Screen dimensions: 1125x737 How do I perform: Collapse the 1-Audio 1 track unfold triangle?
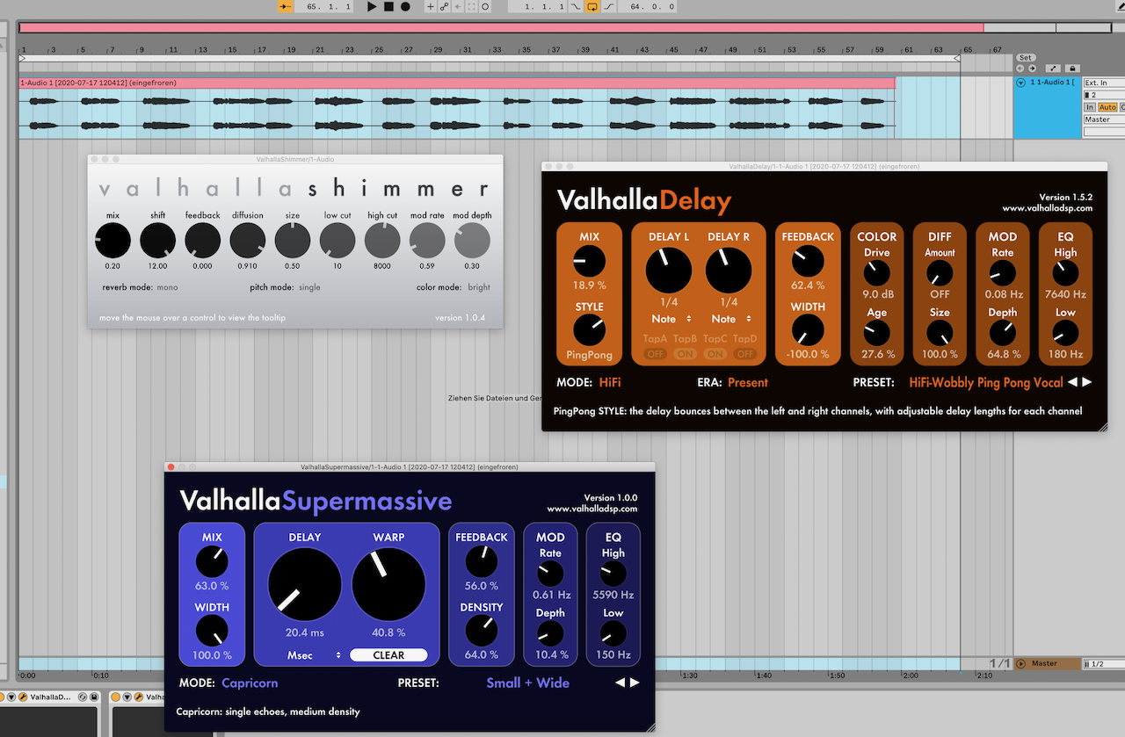[1020, 83]
